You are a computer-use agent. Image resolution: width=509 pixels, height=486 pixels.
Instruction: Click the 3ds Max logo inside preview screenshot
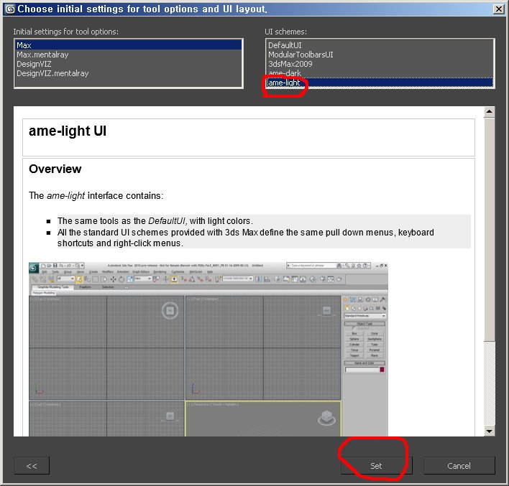point(34,267)
